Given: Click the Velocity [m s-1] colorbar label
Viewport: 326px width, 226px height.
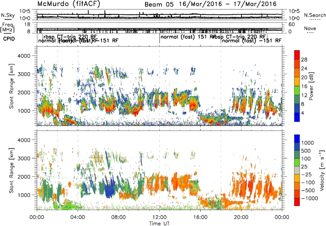Looking at the screenshot, I should (322, 171).
